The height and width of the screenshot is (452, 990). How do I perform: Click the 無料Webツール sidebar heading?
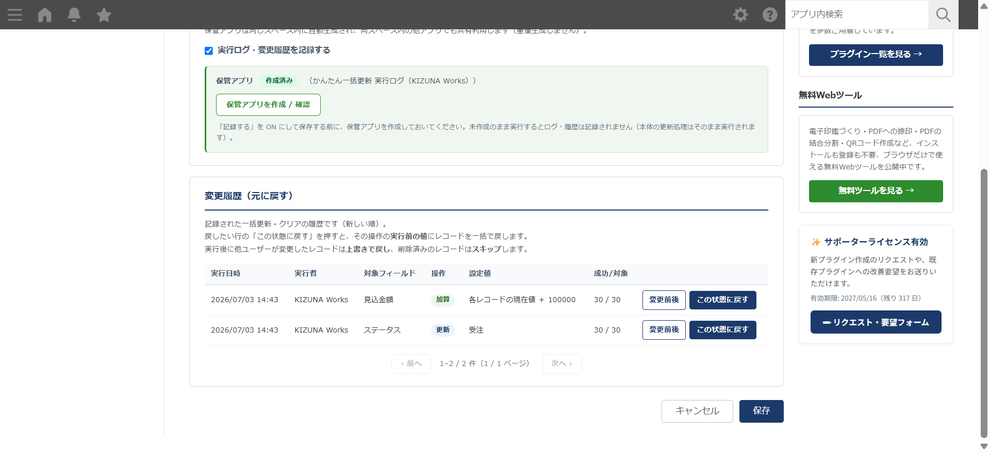(x=830, y=95)
